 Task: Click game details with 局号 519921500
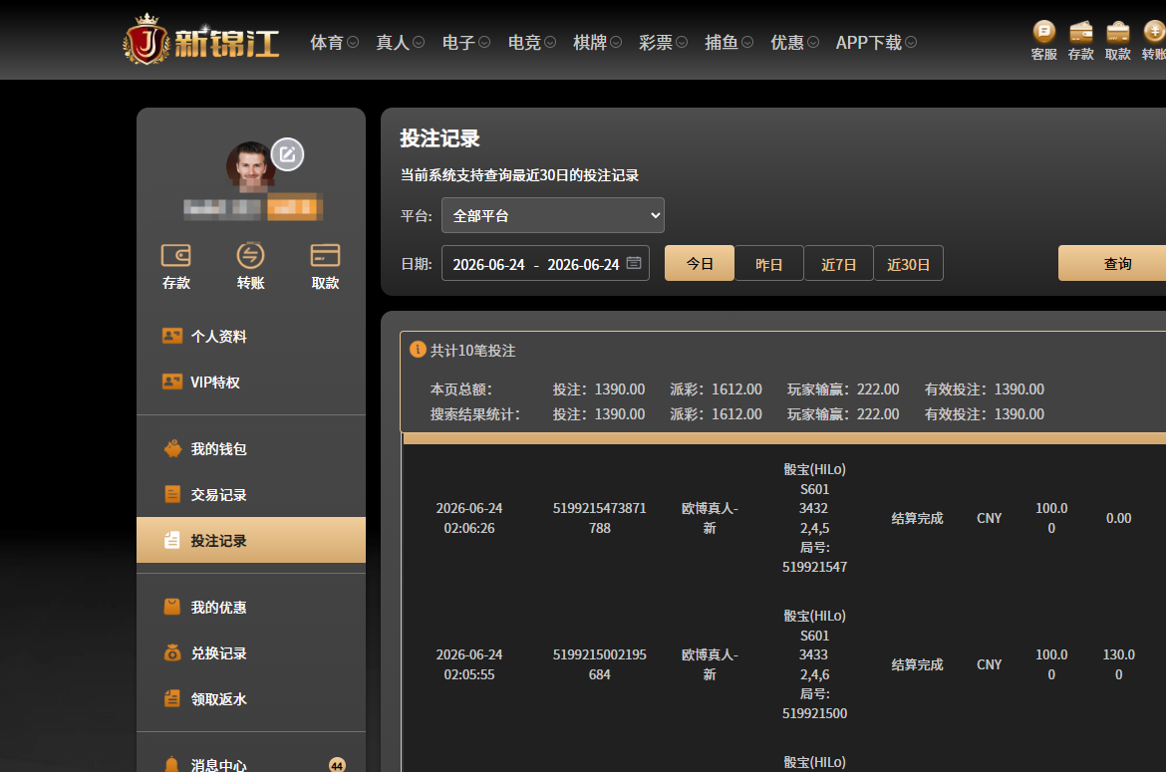tap(814, 664)
